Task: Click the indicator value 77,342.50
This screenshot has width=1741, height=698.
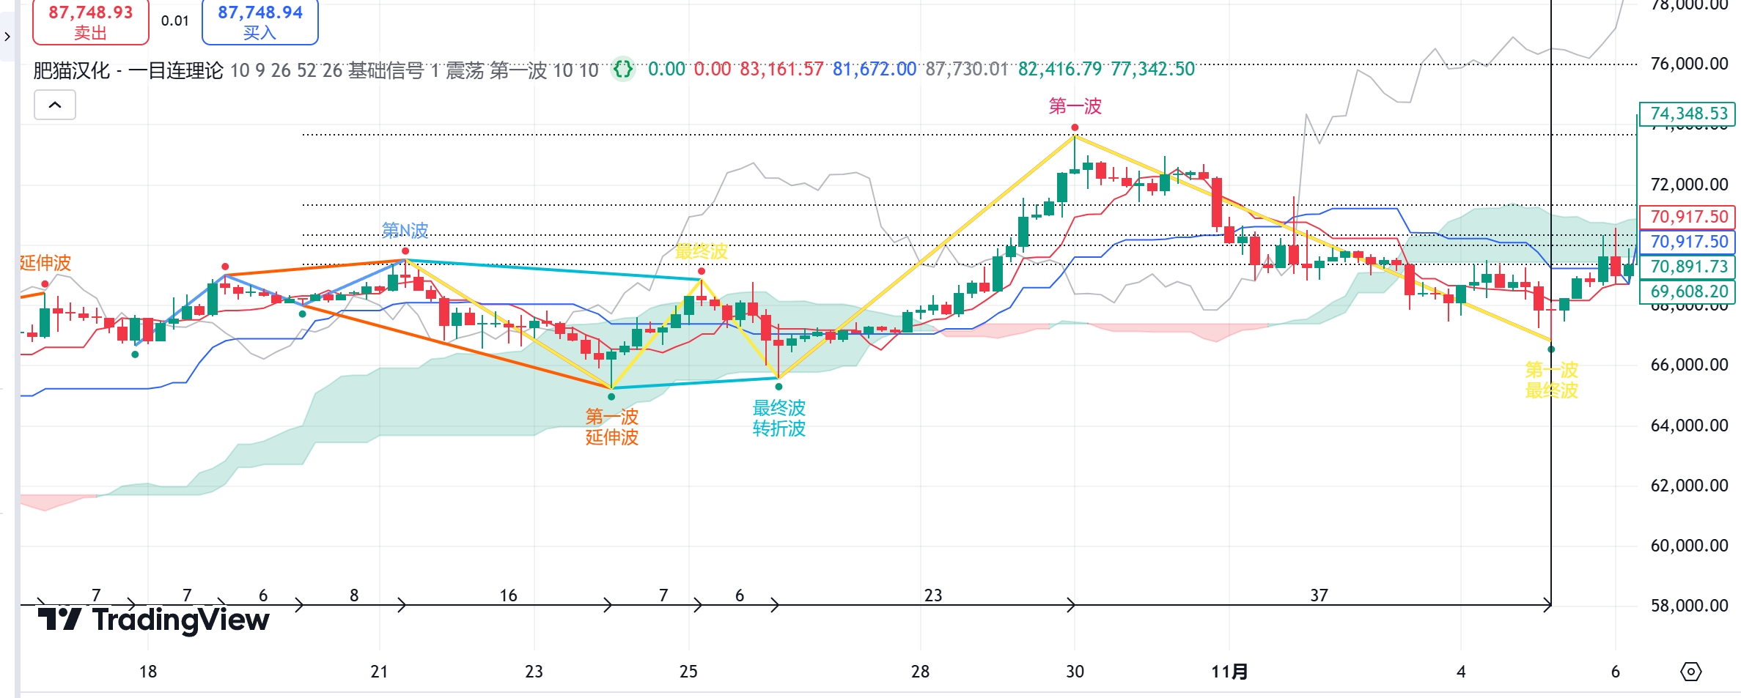Action: pyautogui.click(x=1153, y=70)
